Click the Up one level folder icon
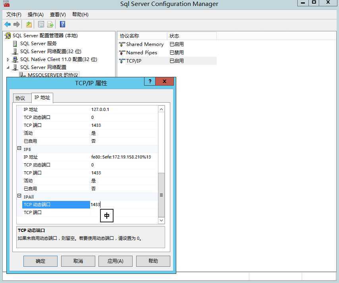This screenshot has width=339, height=283. point(29,25)
